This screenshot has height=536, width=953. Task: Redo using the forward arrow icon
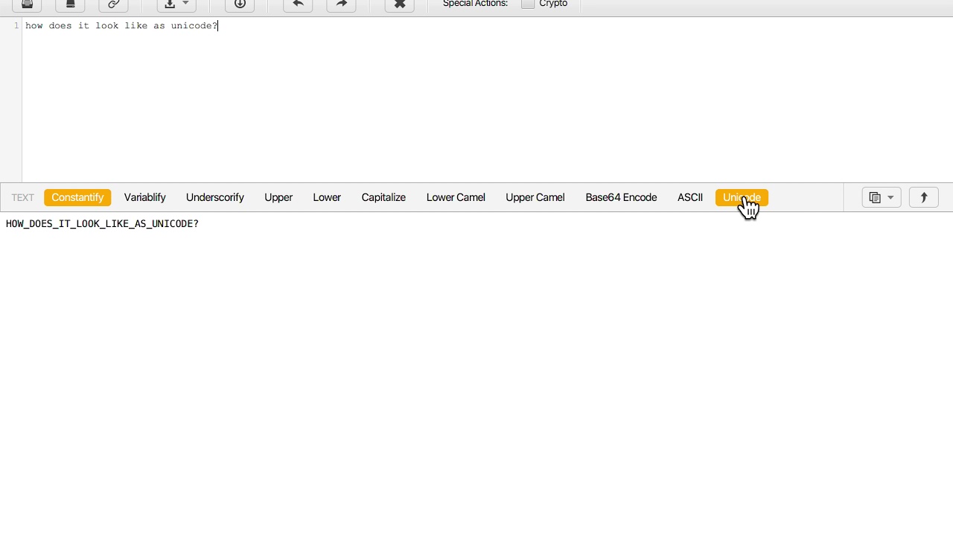coord(341,5)
